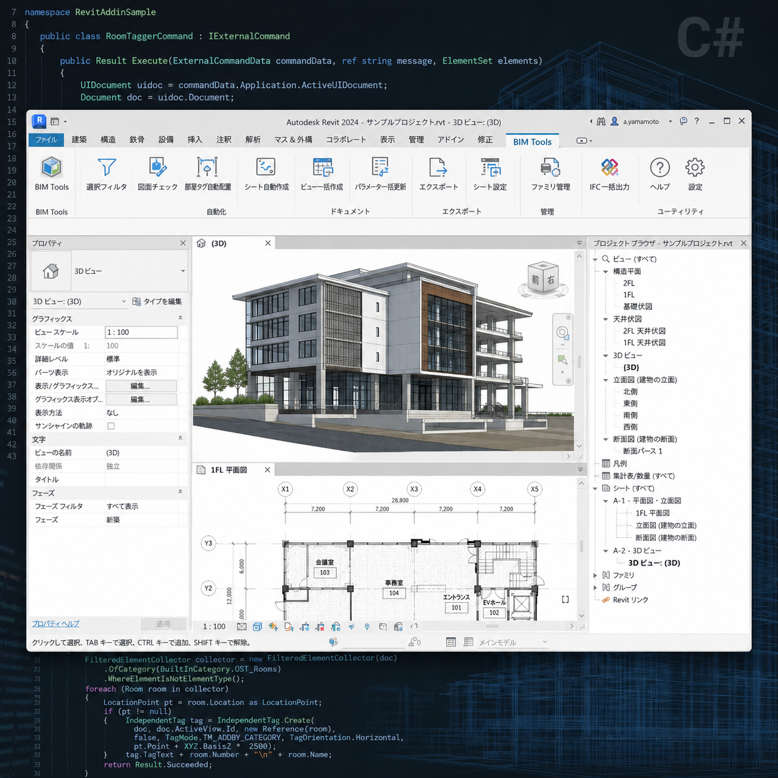Open パラメーター括更新 parameter update tool
The image size is (778, 778).
pyautogui.click(x=380, y=173)
